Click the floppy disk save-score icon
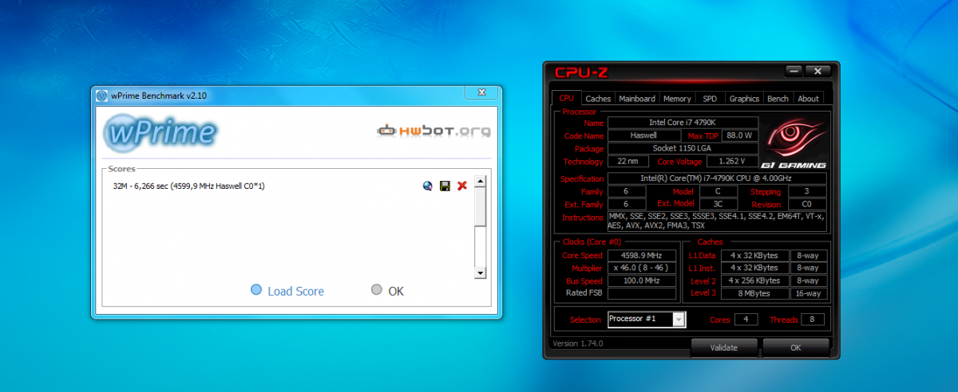This screenshot has height=392, width=958. [445, 186]
